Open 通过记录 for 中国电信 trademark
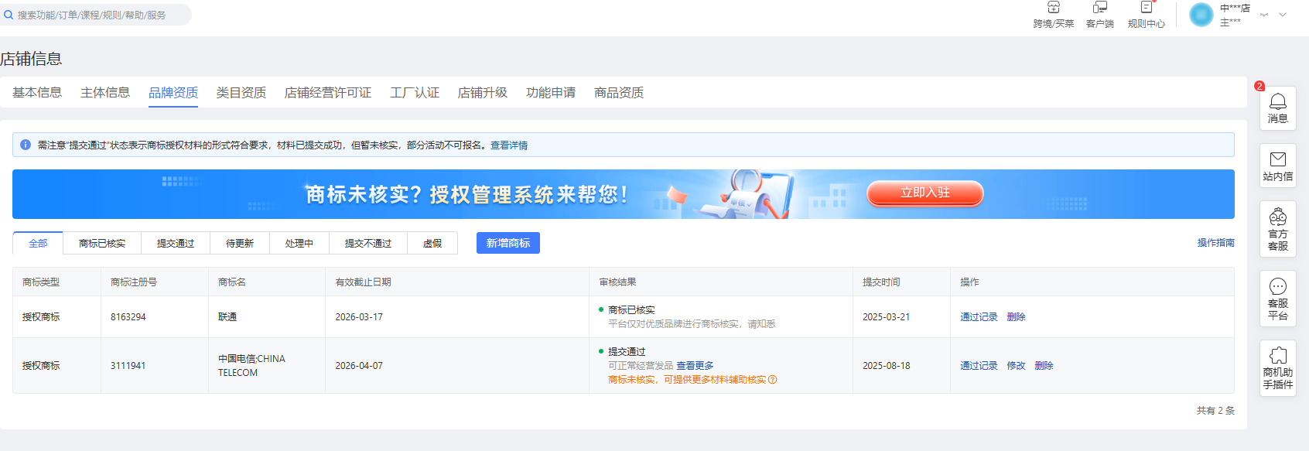 point(979,366)
